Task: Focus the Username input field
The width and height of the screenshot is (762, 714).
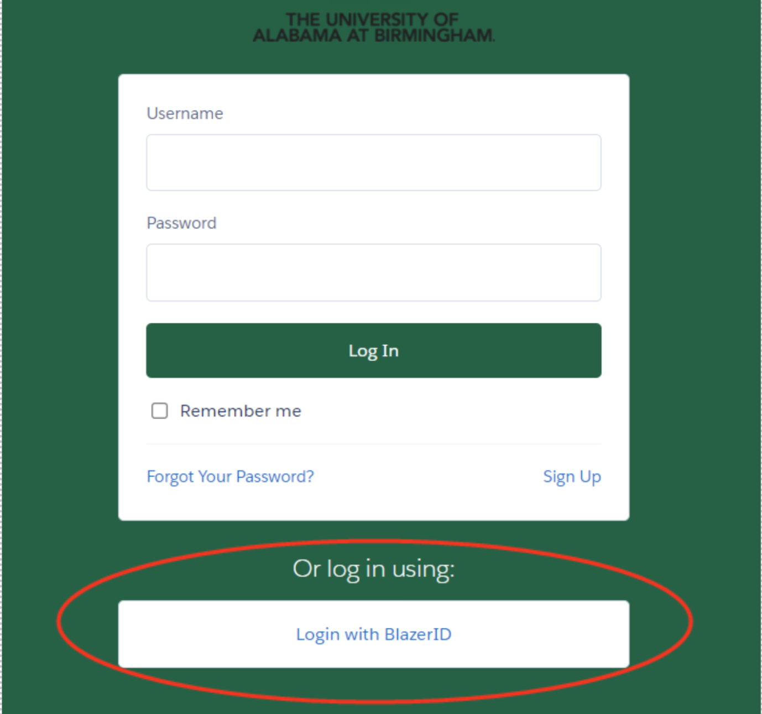Action: [x=374, y=162]
